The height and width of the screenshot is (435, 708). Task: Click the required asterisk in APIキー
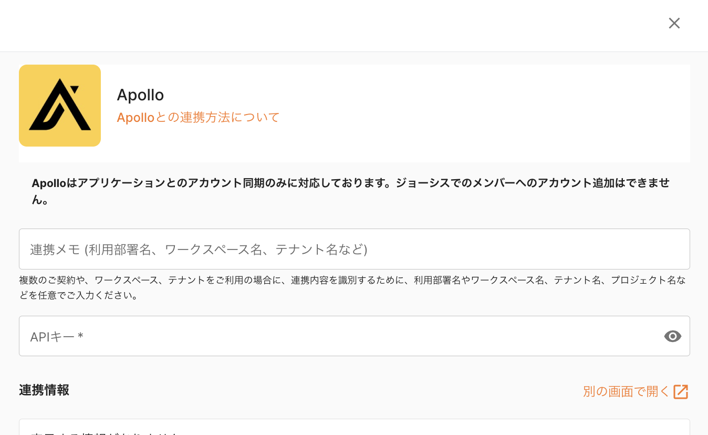80,336
